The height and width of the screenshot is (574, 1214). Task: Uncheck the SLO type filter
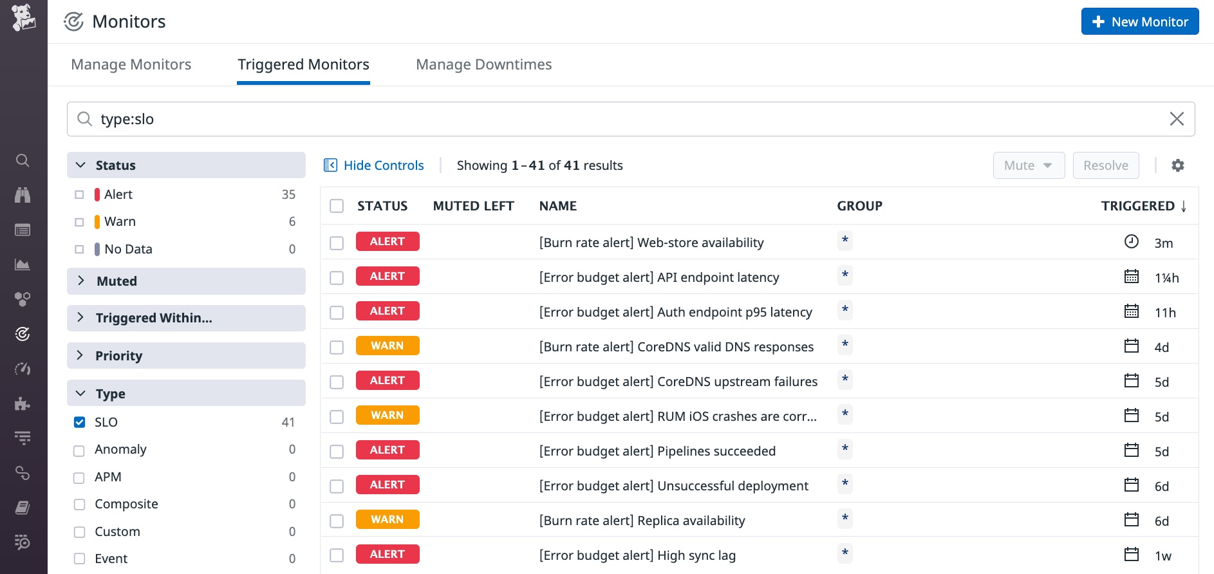[x=79, y=422]
